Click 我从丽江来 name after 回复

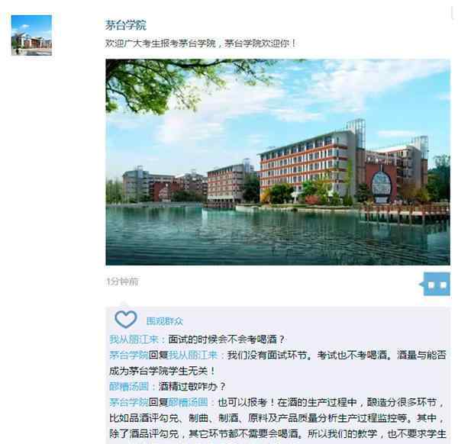pos(193,356)
